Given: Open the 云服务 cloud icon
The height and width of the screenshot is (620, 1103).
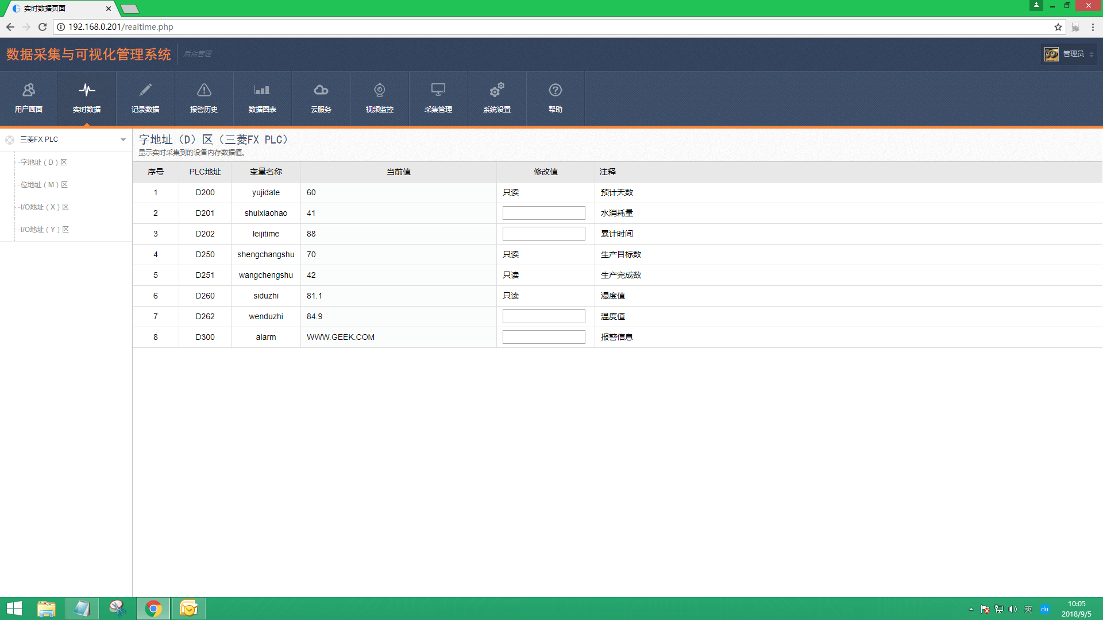Looking at the screenshot, I should 321,90.
